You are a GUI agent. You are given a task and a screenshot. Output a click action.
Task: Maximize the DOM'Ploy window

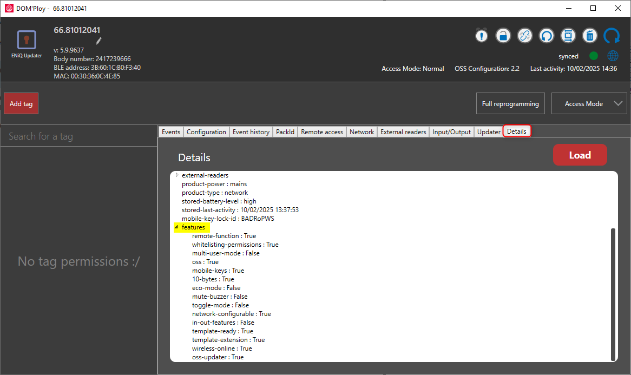pyautogui.click(x=593, y=8)
